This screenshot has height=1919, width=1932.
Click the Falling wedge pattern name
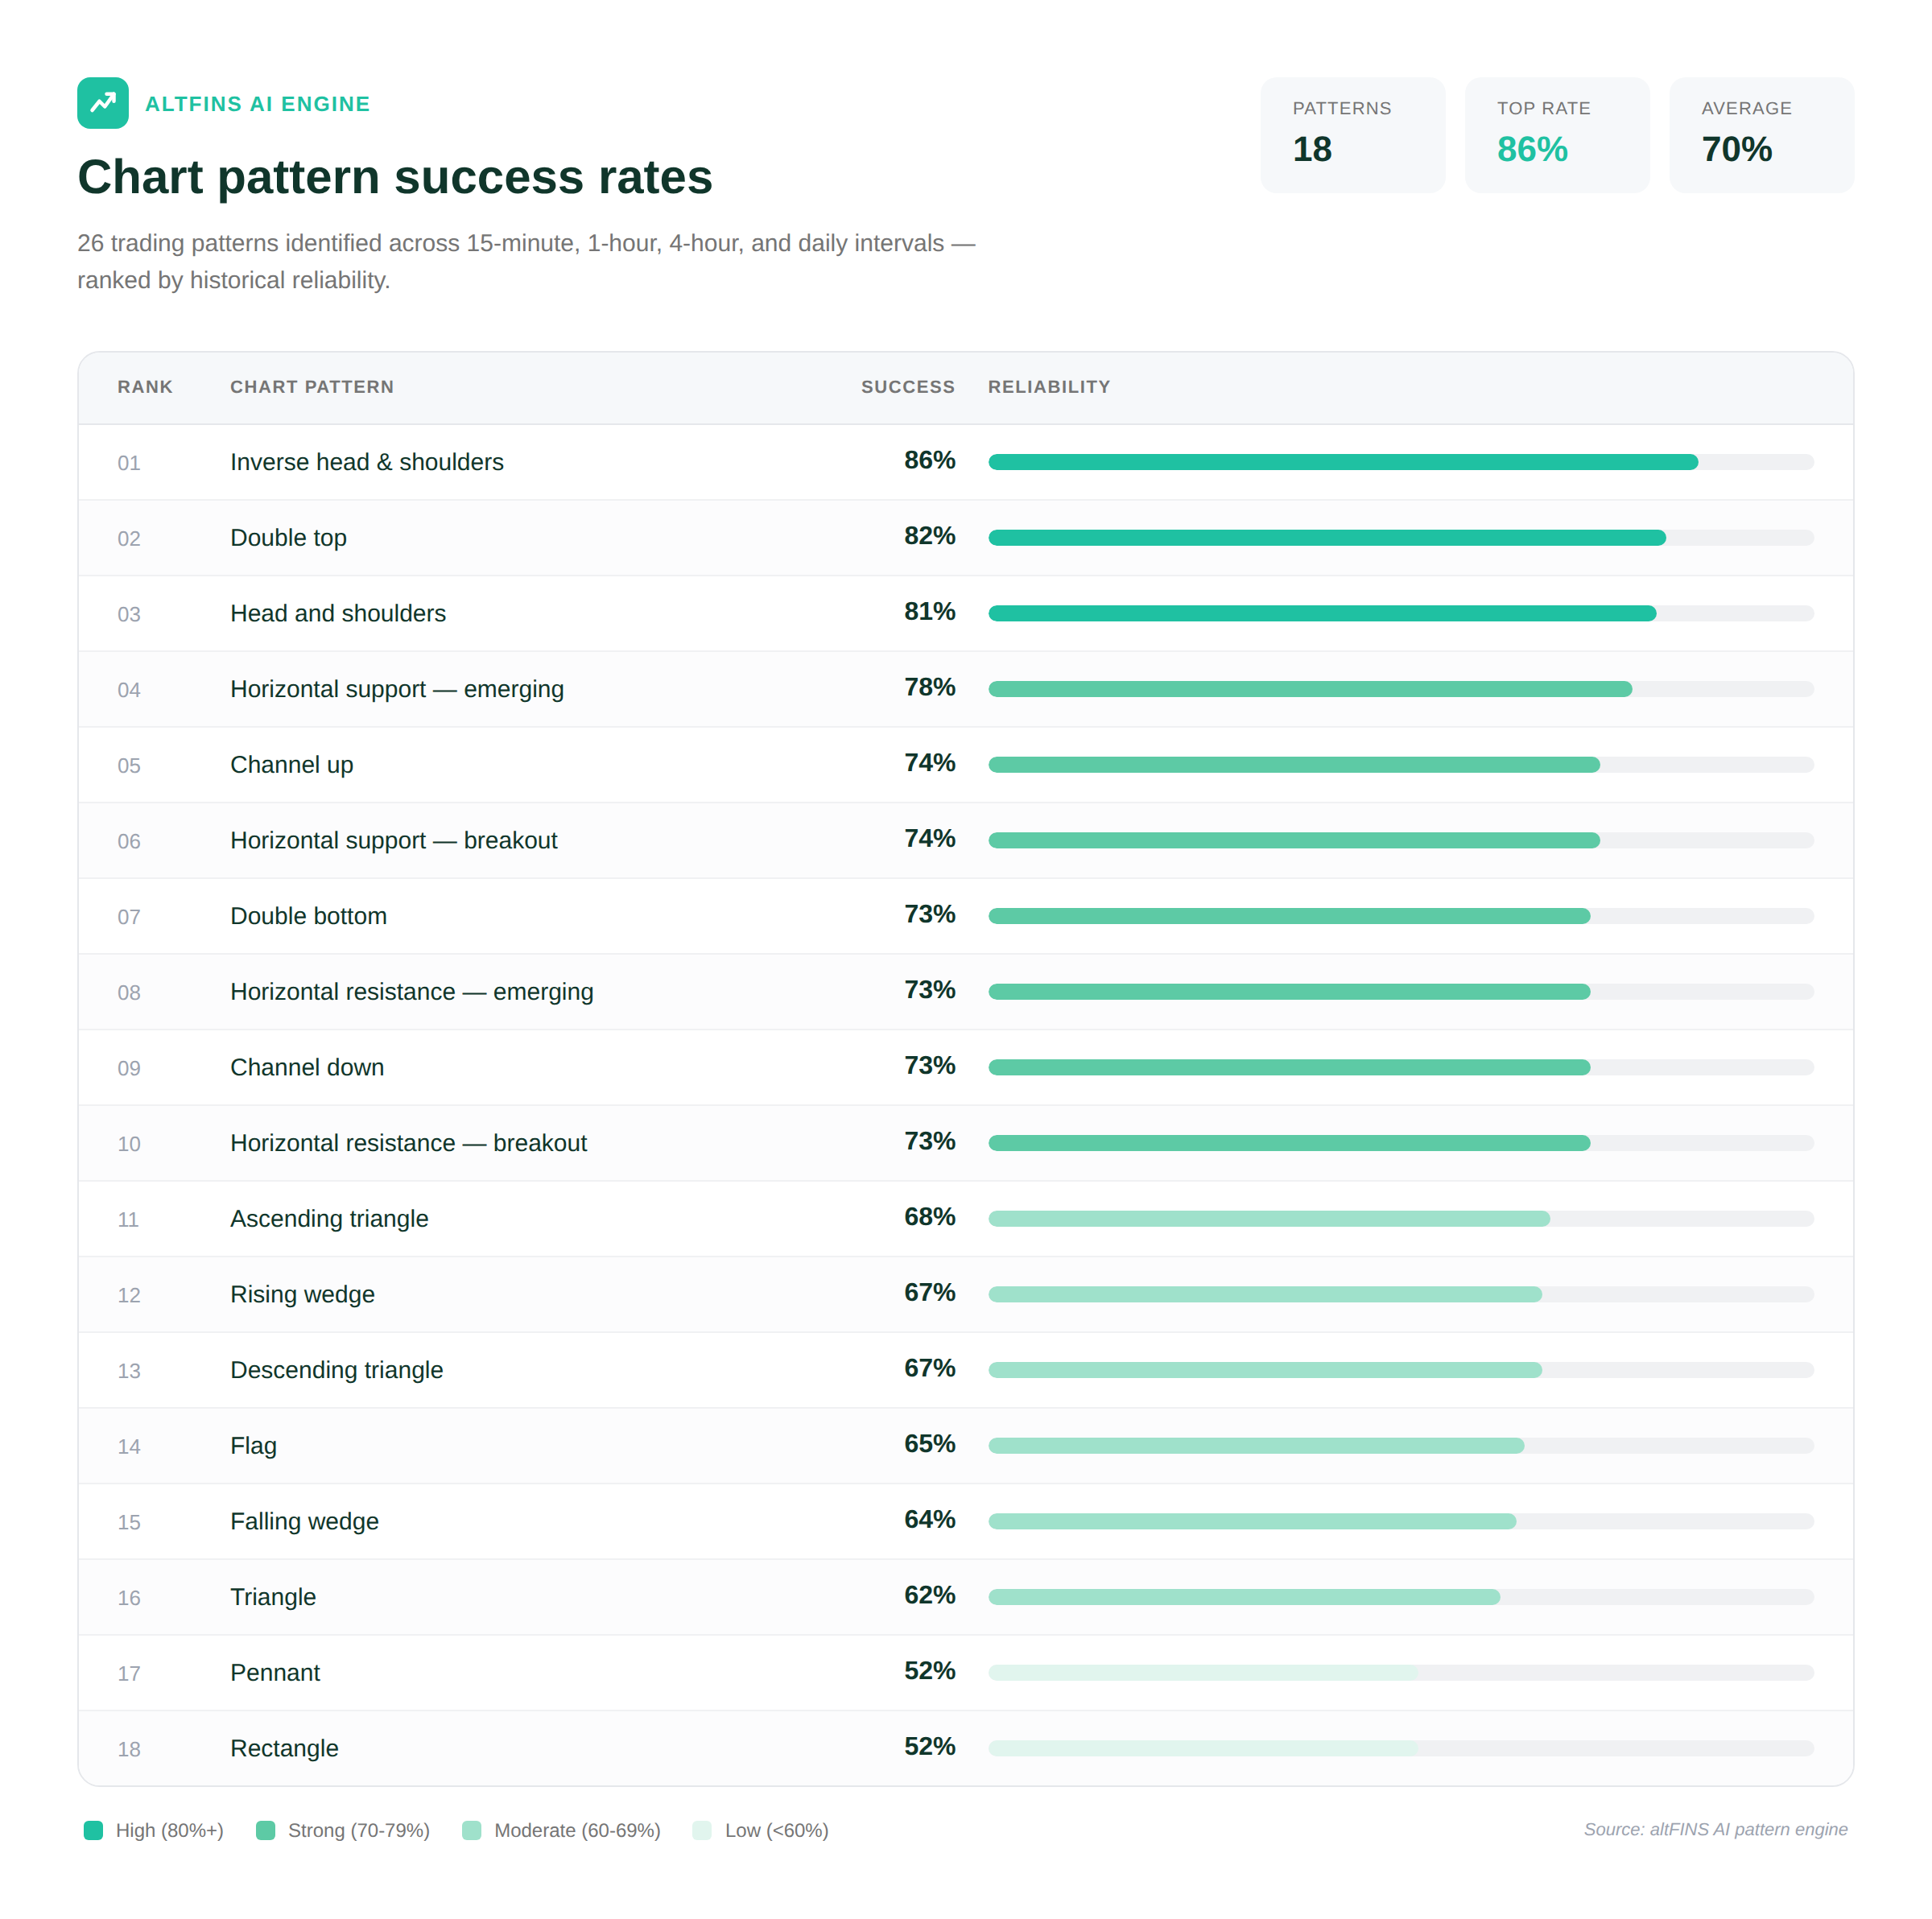click(304, 1521)
